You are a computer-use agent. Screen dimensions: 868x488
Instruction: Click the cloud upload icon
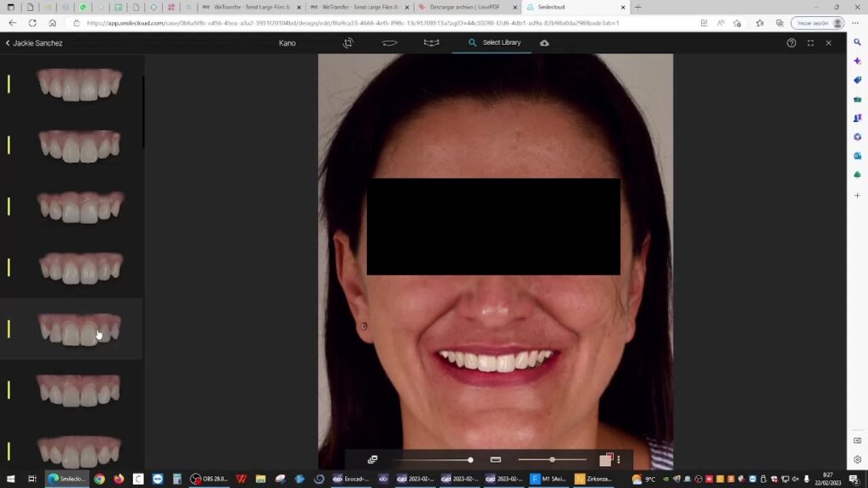click(544, 42)
